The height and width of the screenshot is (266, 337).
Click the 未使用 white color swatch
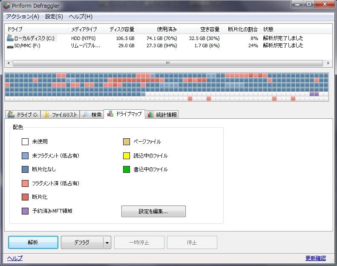tap(25, 142)
